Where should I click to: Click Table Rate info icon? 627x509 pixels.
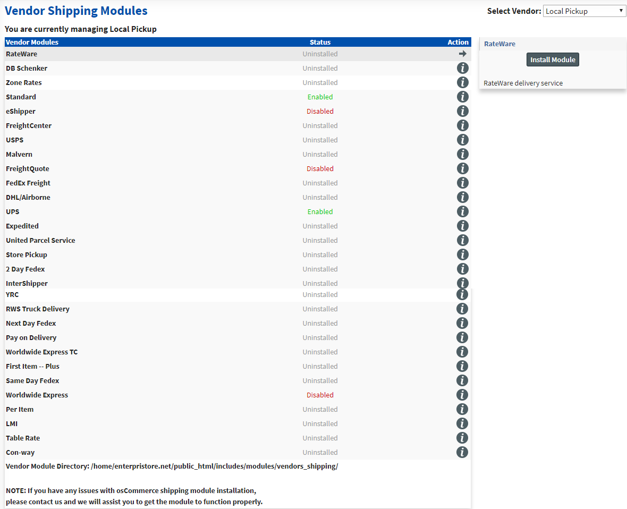(462, 438)
